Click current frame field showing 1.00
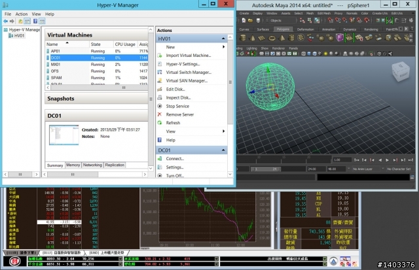 click(342, 160)
